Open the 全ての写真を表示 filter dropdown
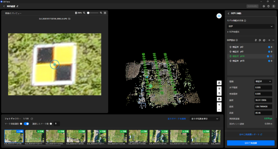 (x=204, y=119)
